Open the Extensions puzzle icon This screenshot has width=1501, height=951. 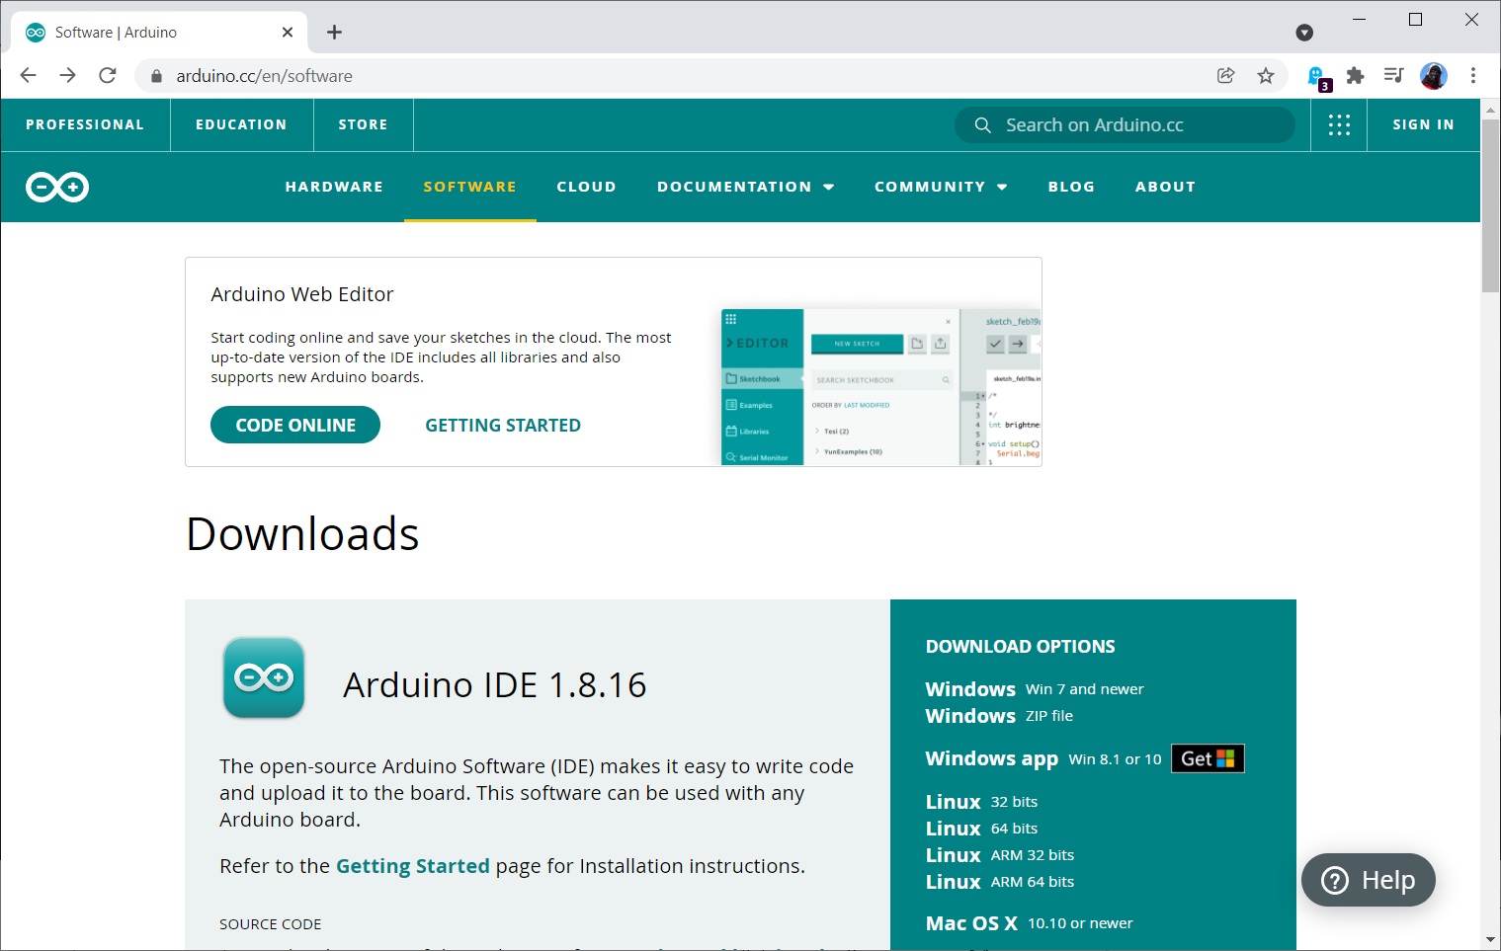1356,76
